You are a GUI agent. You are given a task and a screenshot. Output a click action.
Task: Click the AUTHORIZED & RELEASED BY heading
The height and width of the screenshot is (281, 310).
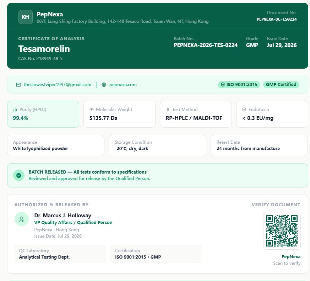click(51, 205)
